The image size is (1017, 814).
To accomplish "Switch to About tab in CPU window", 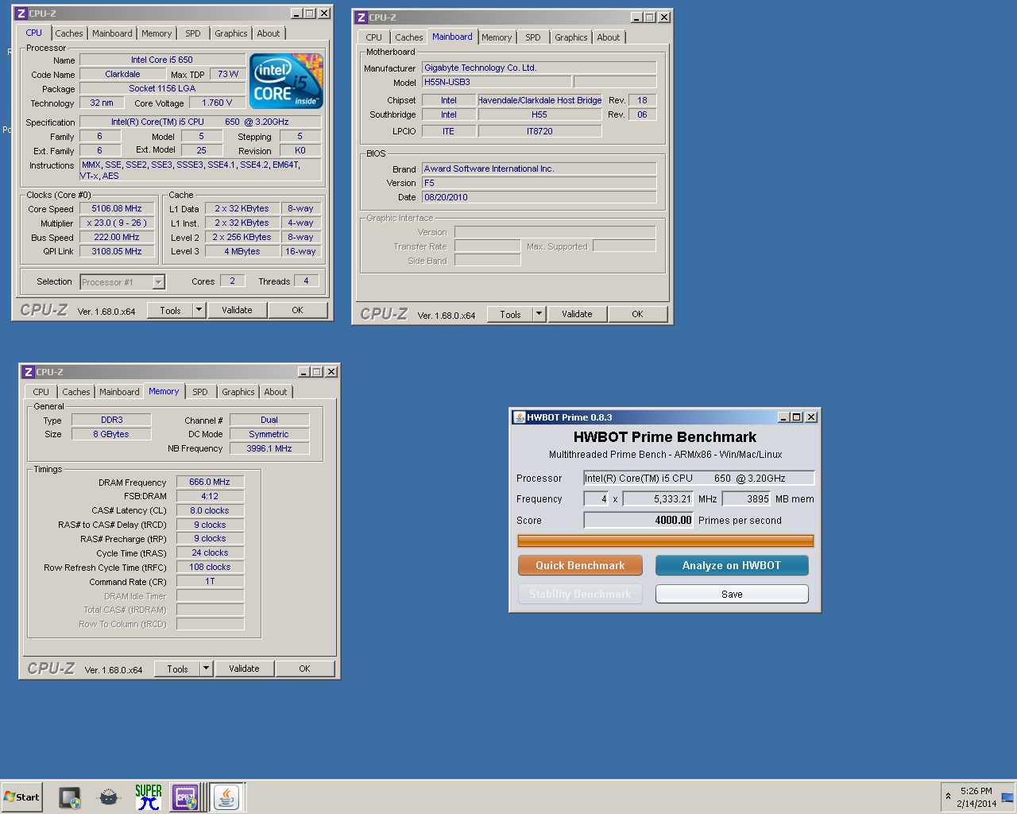I will point(269,33).
